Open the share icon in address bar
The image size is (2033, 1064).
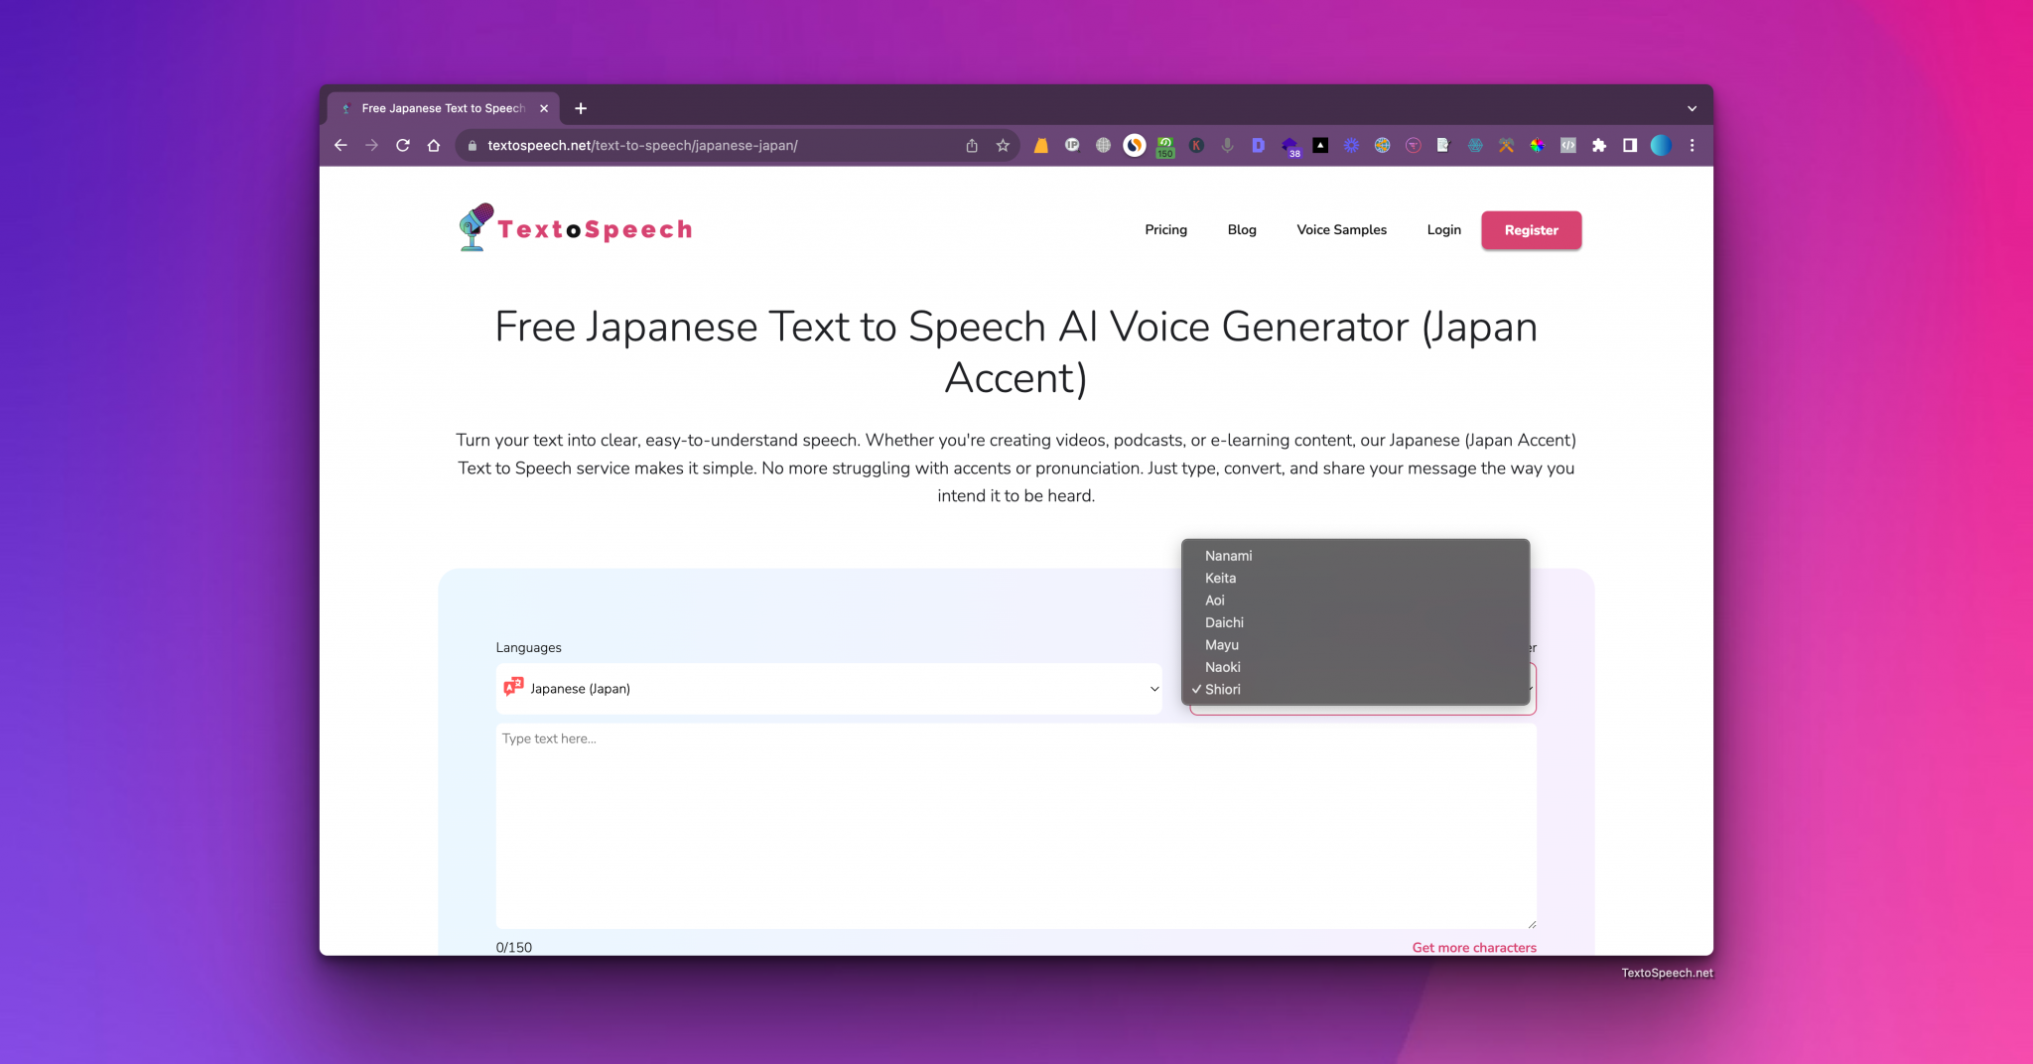click(971, 145)
